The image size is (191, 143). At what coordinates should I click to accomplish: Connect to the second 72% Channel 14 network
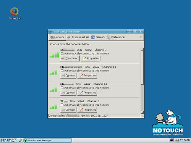pos(68,93)
